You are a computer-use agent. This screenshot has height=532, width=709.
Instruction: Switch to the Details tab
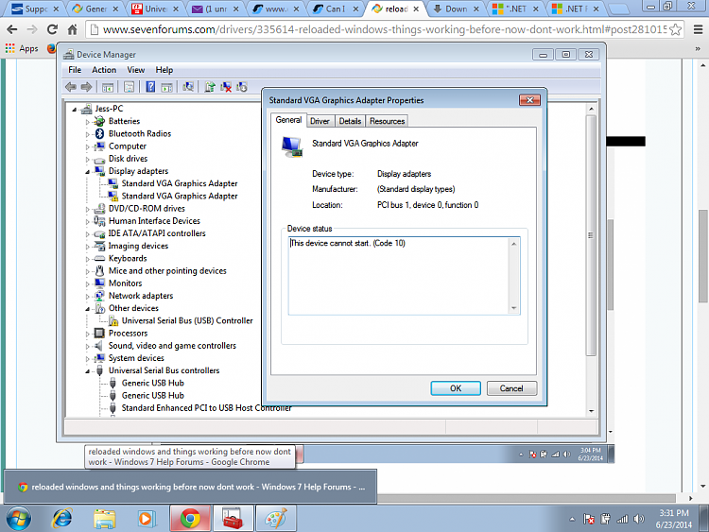350,121
